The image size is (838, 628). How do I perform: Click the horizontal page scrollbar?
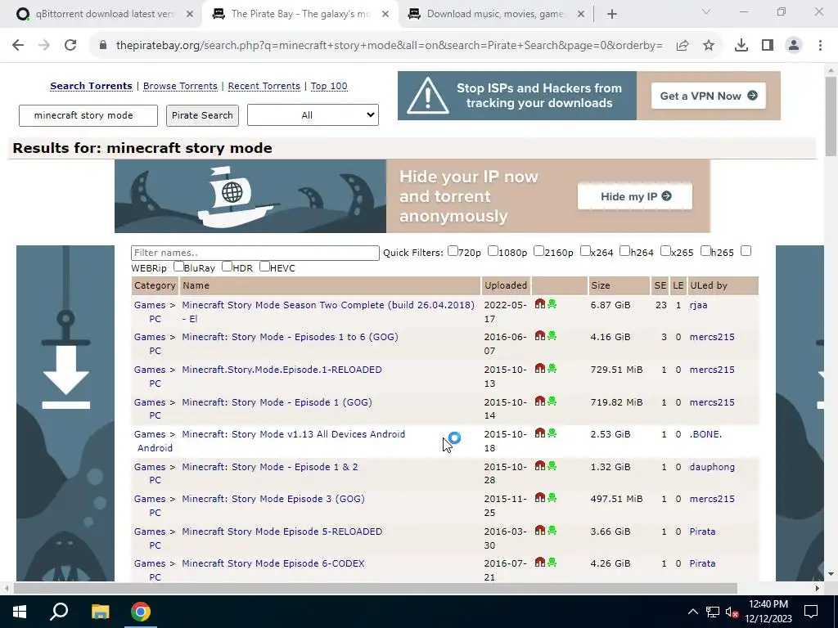pyautogui.click(x=375, y=588)
